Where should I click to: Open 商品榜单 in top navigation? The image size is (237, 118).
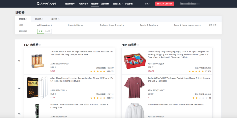pos(95,4)
